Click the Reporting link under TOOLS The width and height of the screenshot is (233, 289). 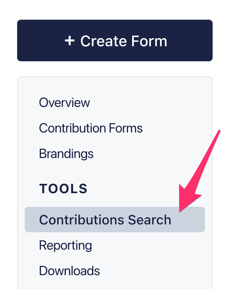click(x=65, y=245)
